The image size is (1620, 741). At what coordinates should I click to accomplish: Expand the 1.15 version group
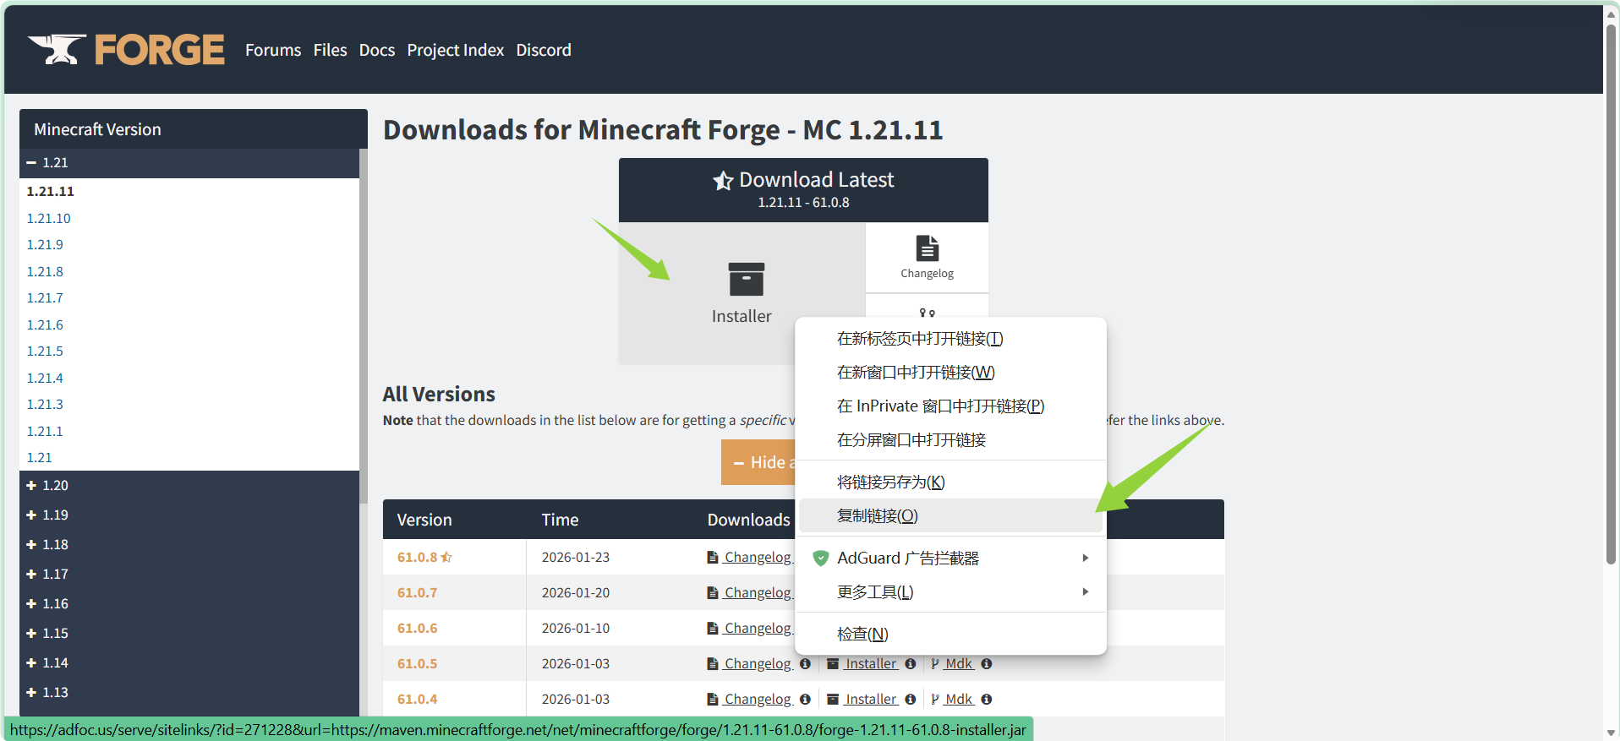coord(31,633)
